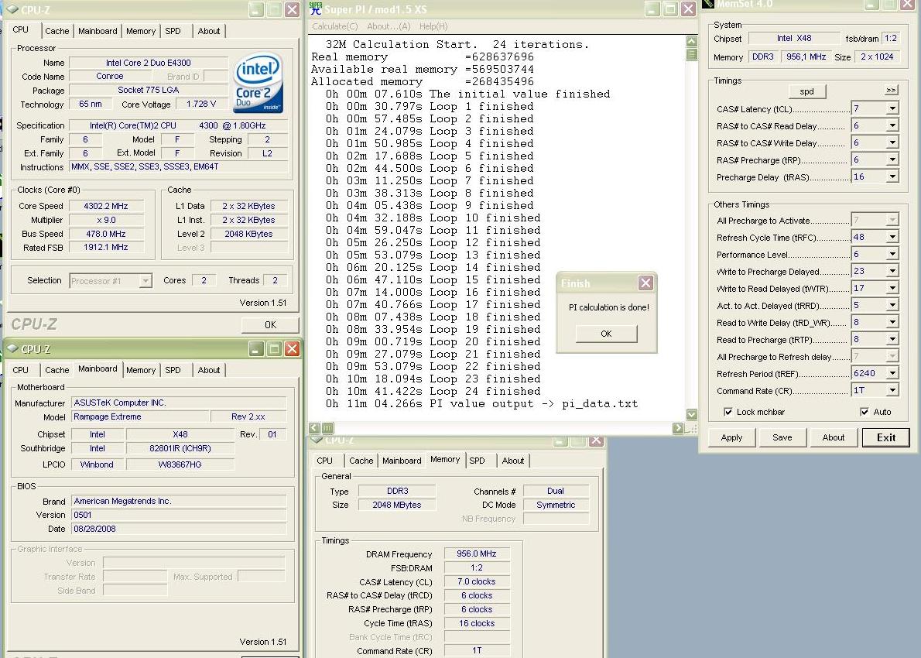This screenshot has width=921, height=658.
Task: Click the Apply button in MemSet
Action: pos(731,437)
